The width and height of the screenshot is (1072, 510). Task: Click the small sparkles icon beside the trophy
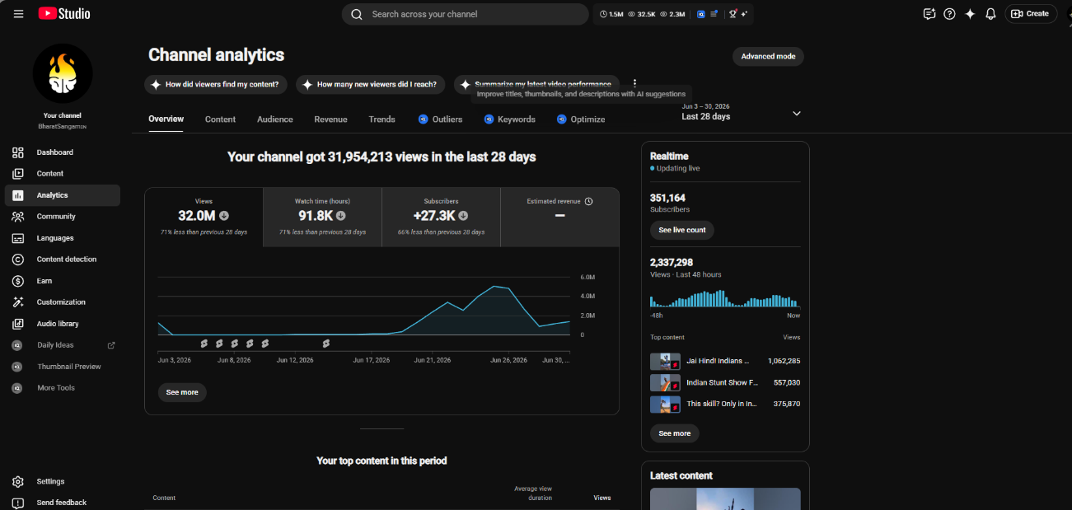[x=744, y=14]
